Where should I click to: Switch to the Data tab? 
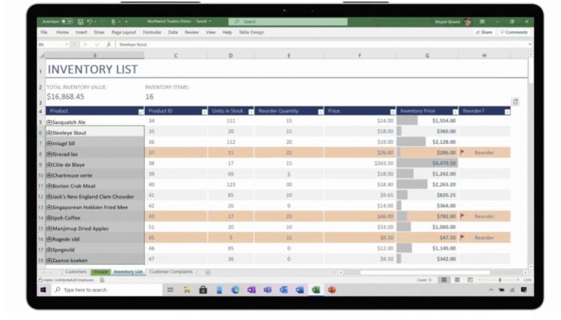point(173,32)
